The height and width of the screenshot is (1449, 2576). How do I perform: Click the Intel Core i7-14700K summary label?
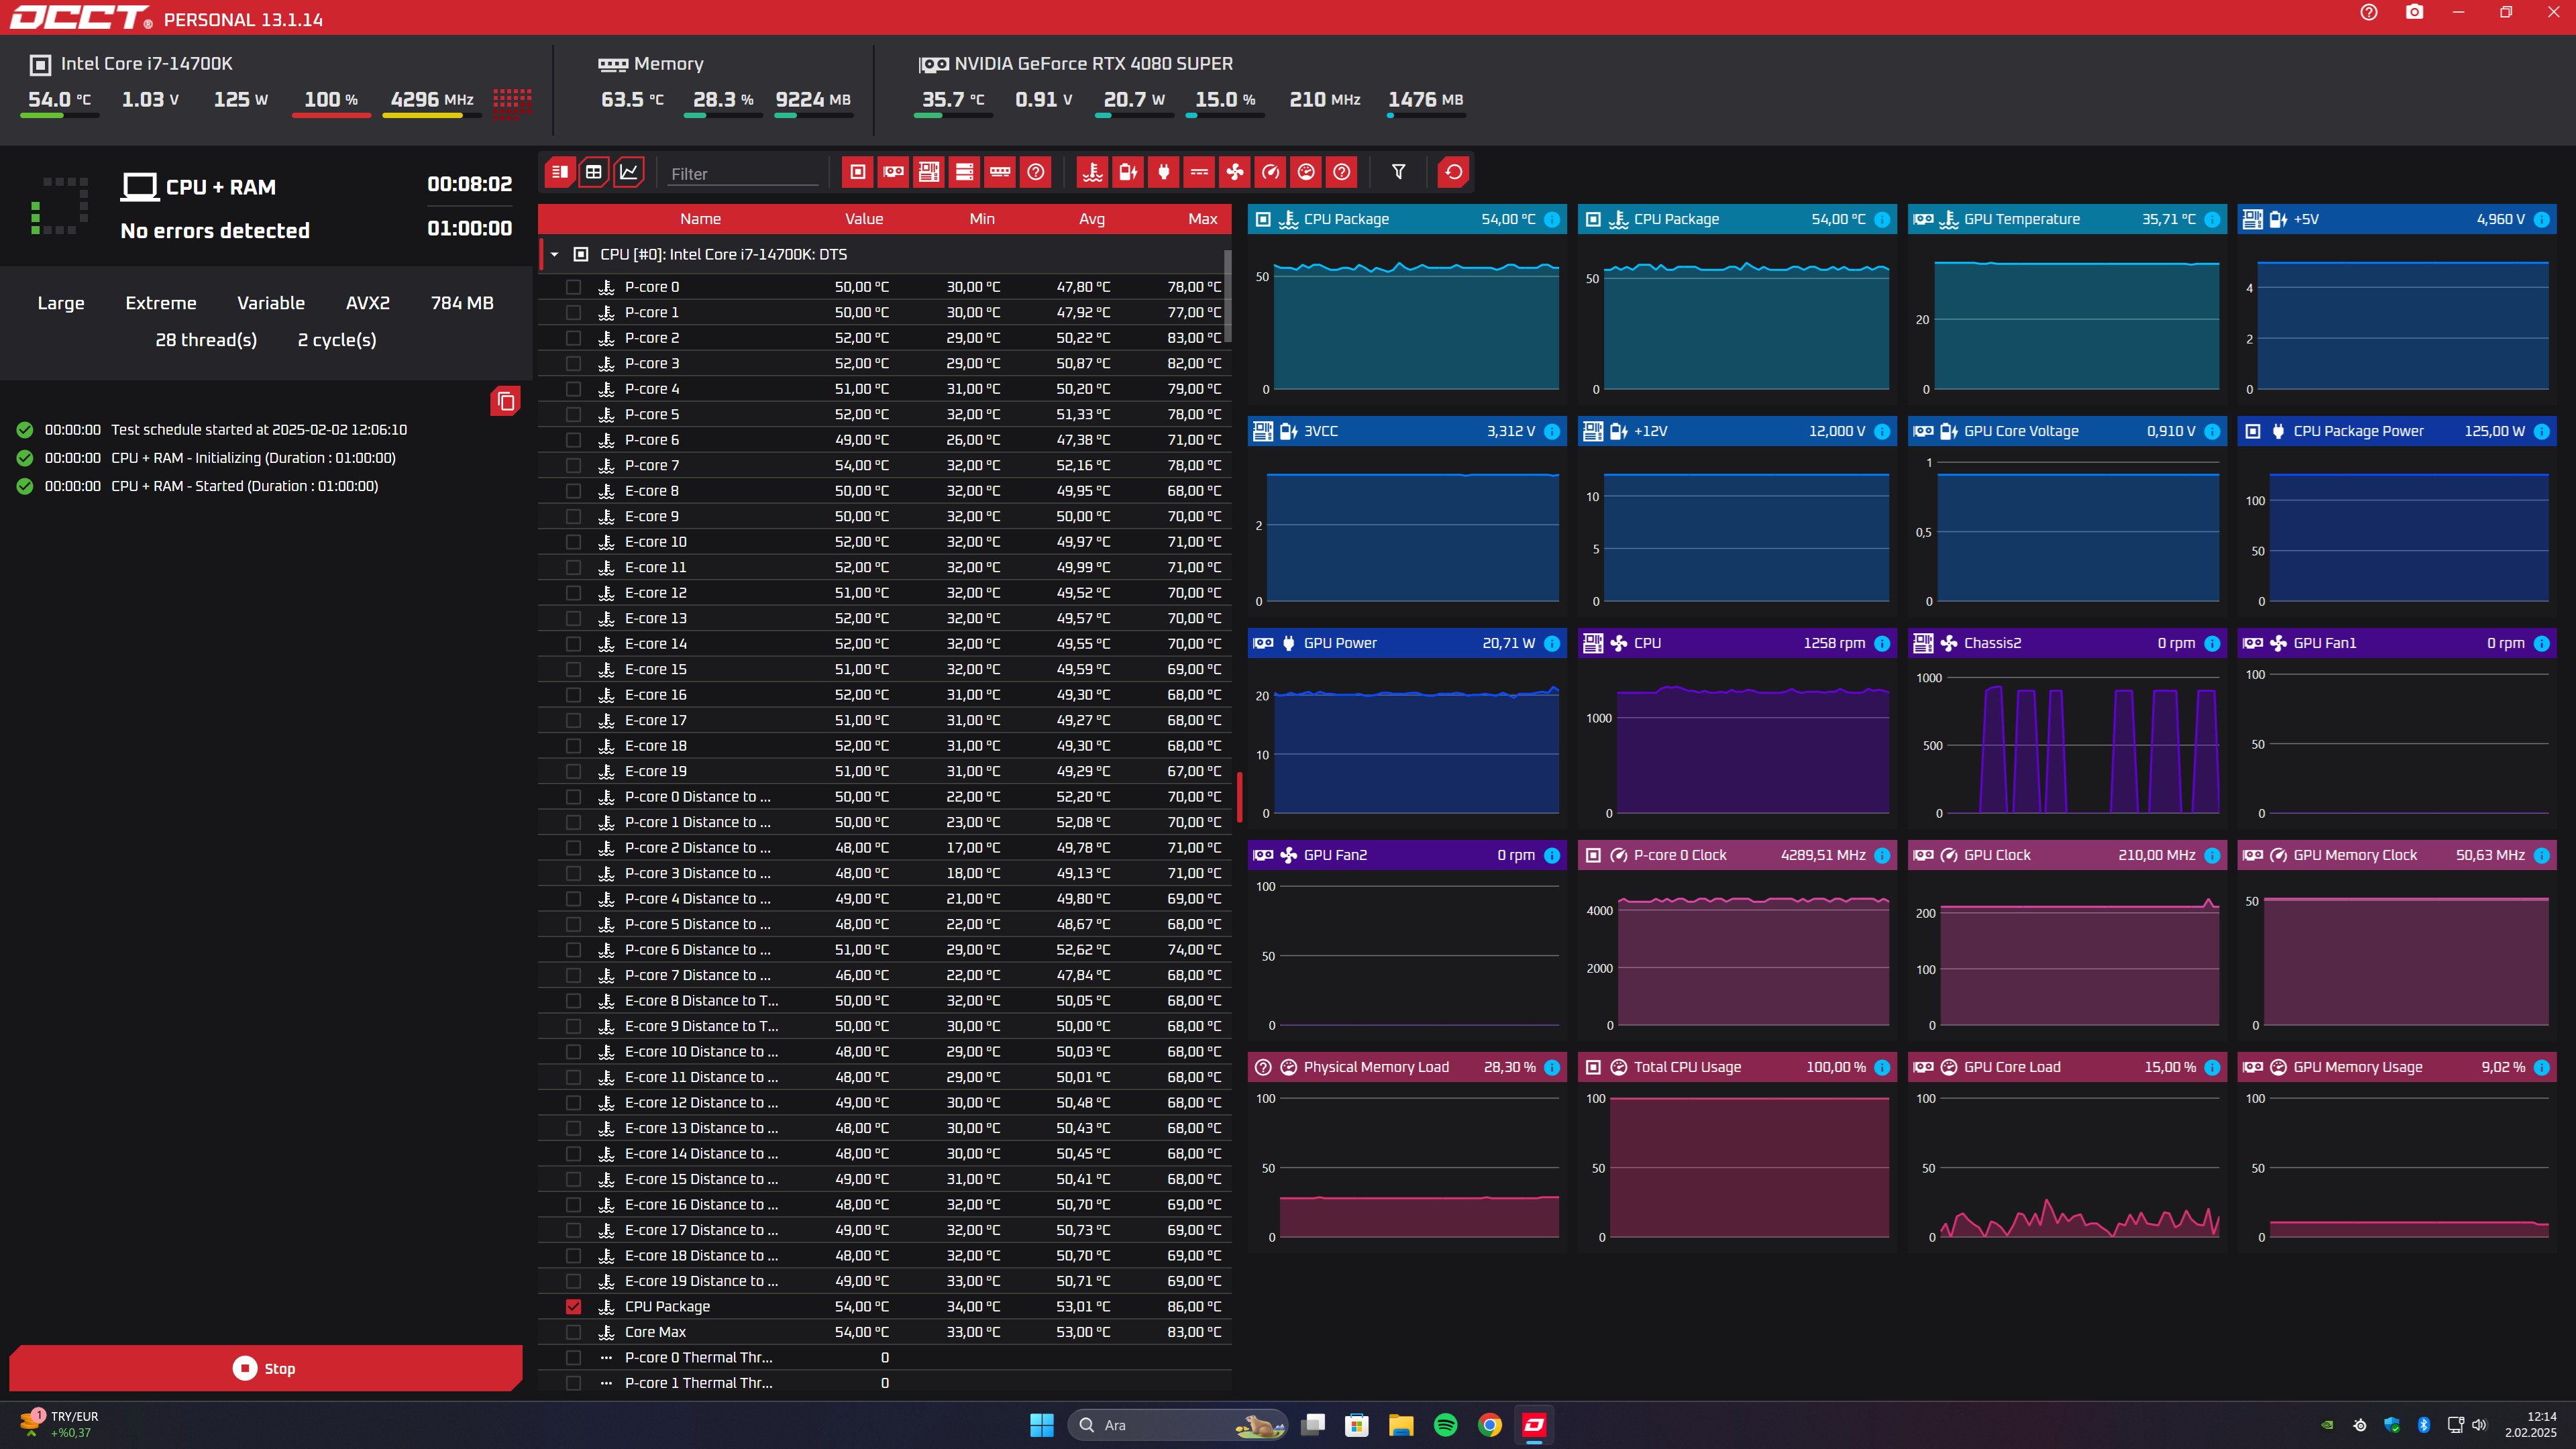tap(146, 64)
